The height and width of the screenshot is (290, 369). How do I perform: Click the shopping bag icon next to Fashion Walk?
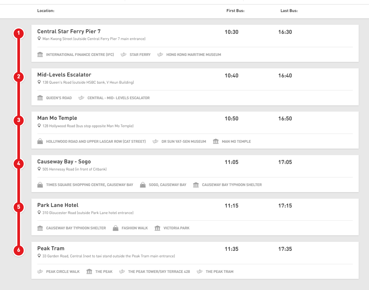[116, 228]
